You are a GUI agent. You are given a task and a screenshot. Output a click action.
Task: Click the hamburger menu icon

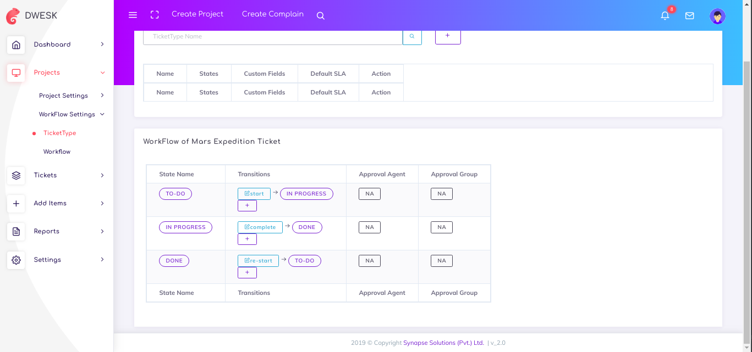(x=133, y=15)
